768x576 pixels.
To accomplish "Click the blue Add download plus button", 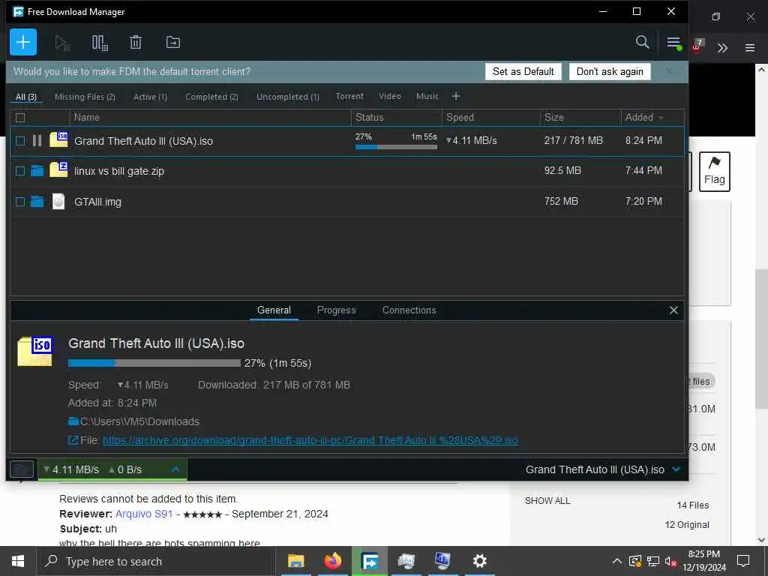I will 23,42.
